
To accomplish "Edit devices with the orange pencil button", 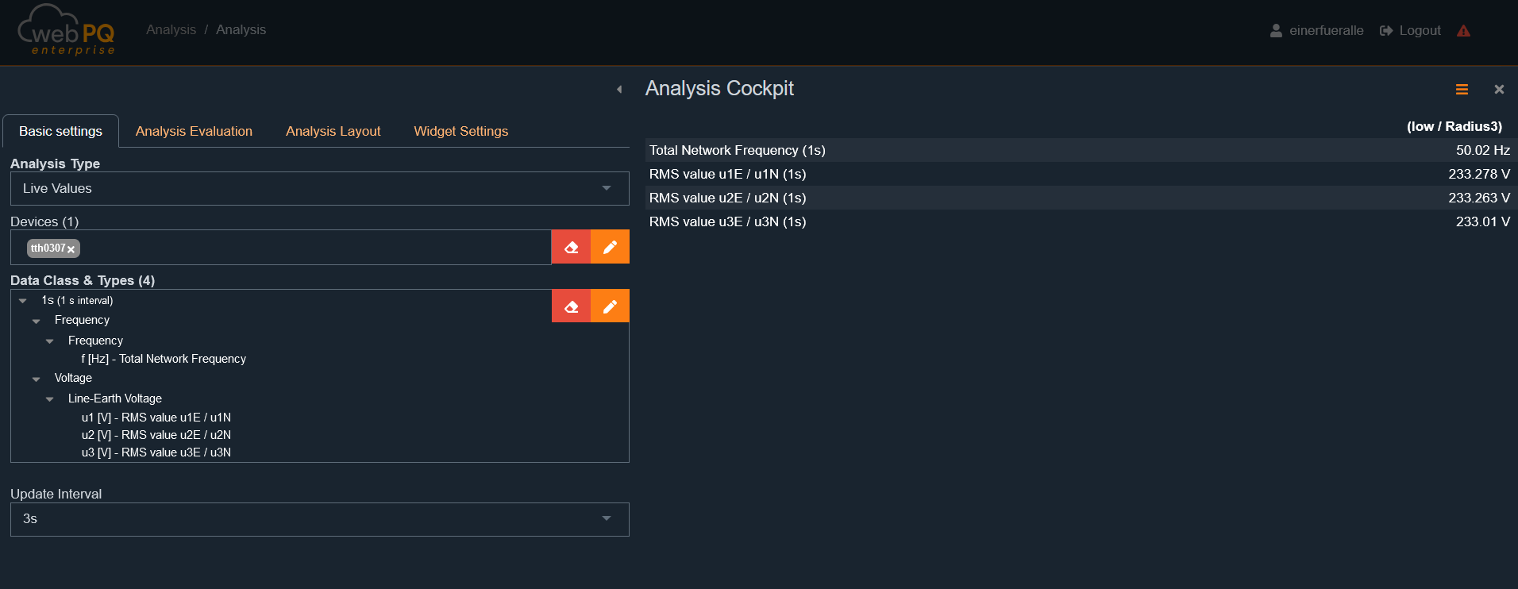I will point(610,247).
